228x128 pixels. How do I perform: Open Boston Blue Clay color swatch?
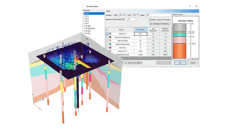[x=110, y=44]
